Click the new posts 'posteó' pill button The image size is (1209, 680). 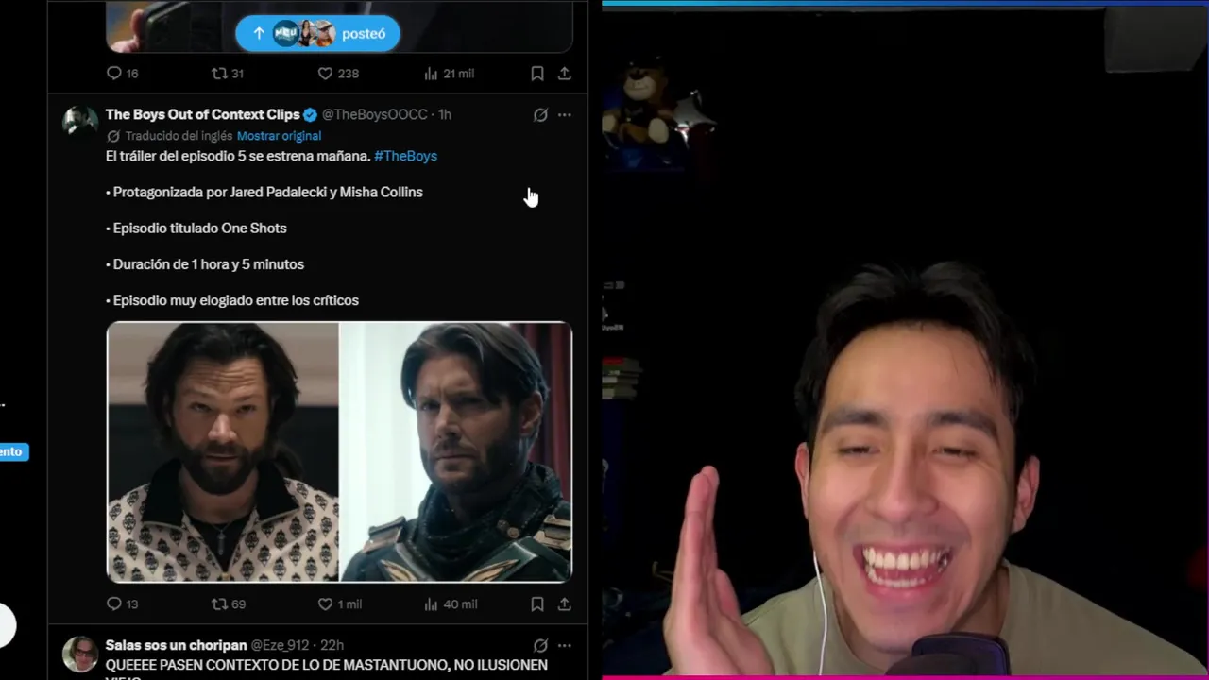click(317, 33)
